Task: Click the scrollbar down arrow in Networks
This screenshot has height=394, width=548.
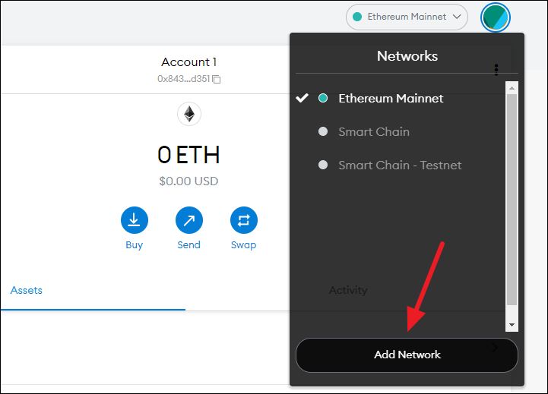Action: [x=512, y=325]
